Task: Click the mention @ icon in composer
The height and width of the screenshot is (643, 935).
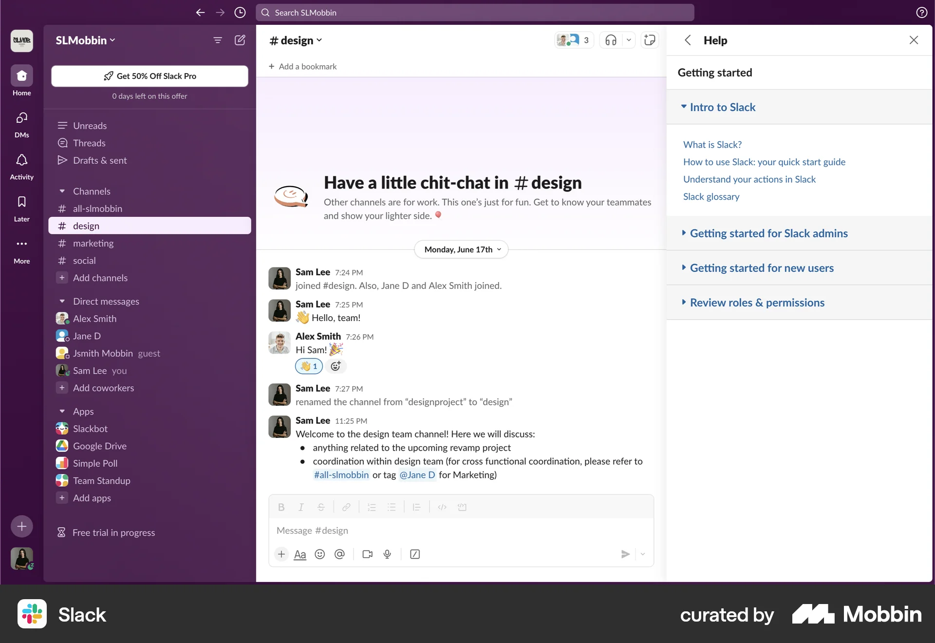Action: pos(339,554)
